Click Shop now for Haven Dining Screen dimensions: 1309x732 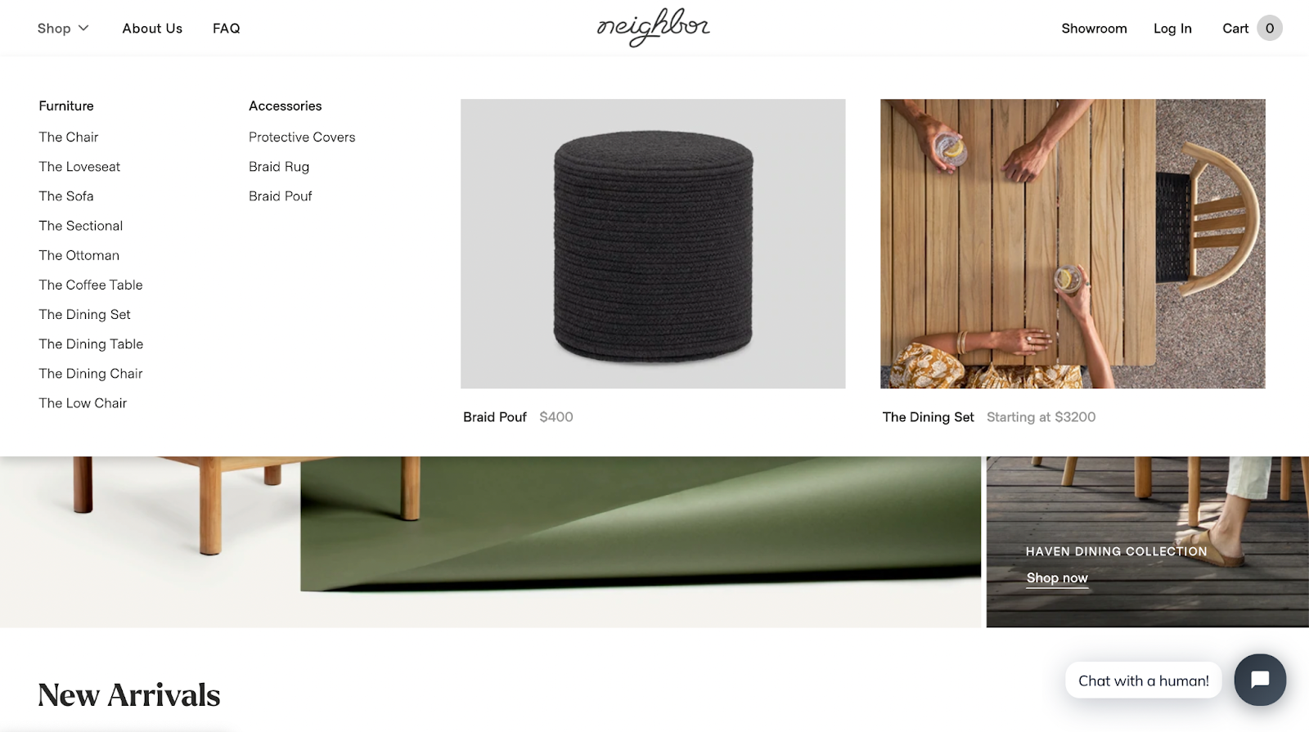tap(1057, 577)
